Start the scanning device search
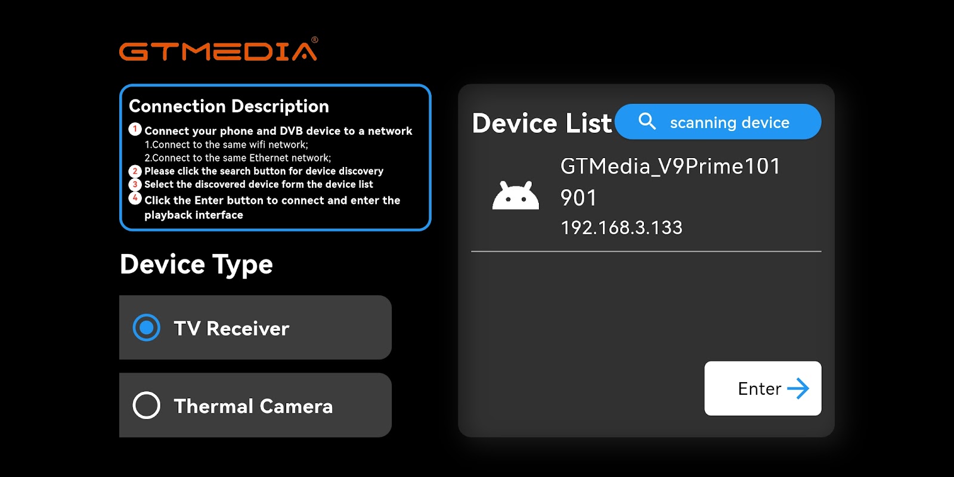The height and width of the screenshot is (477, 954). pos(718,122)
